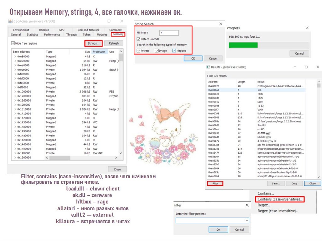The image size is (322, 241).
Task: Click the Strings... button in Memory tab
Action: click(x=93, y=43)
